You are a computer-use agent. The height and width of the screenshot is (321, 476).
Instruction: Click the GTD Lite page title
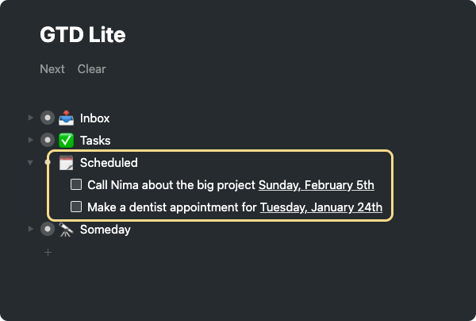[83, 35]
